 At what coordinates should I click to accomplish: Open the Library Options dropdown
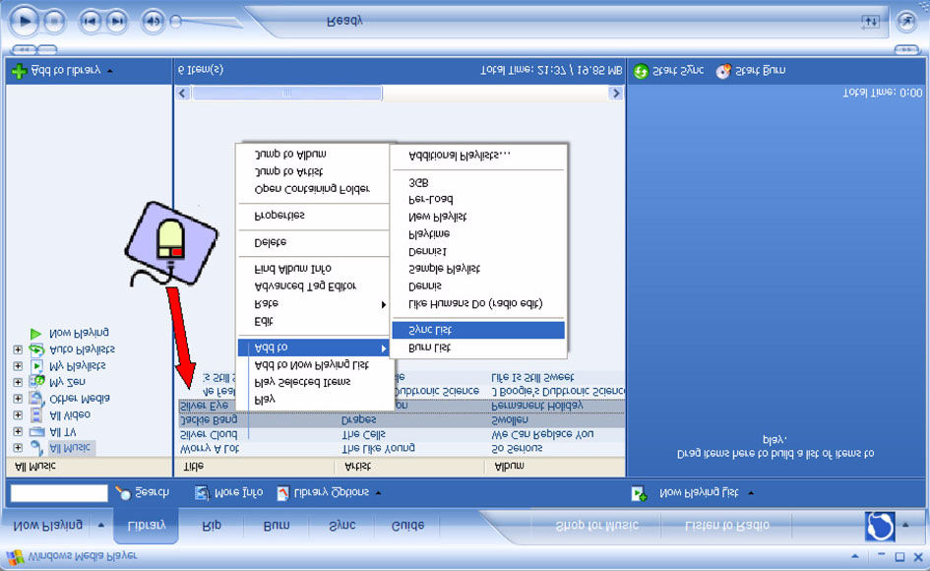pos(337,492)
